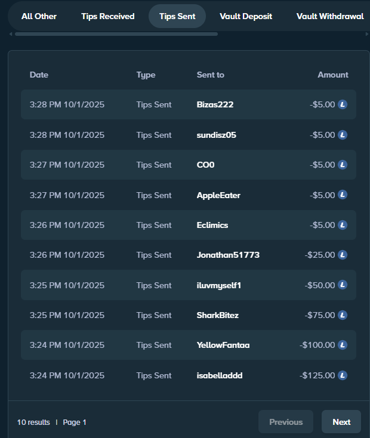Open recipient Bizas222 profile
Viewport: 370px width, 438px height.
(x=215, y=104)
